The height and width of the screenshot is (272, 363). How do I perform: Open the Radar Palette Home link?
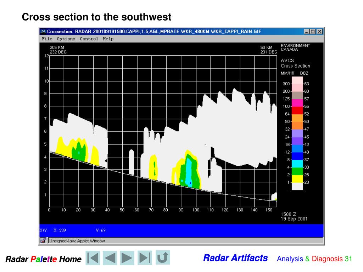pyautogui.click(x=44, y=259)
